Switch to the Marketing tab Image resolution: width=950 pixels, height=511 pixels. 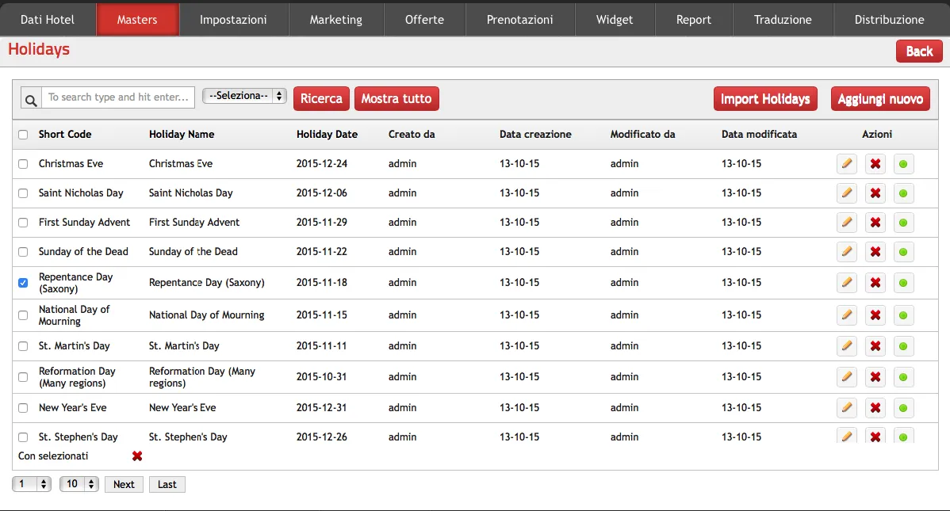tap(335, 19)
